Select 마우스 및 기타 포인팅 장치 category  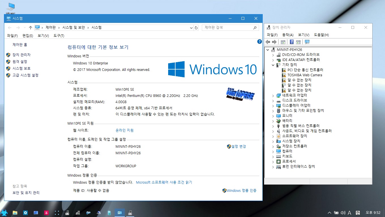303,111
